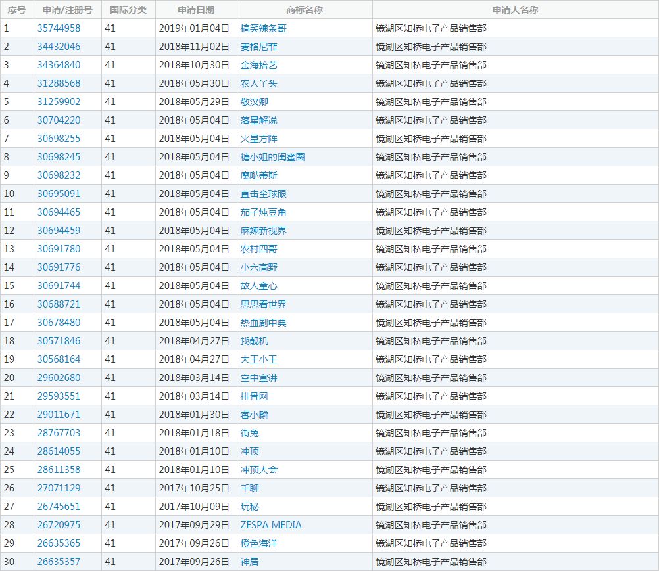Viewport: 659px width, 571px height.
Task: Open trademark 农村四哥
Action: coord(259,249)
